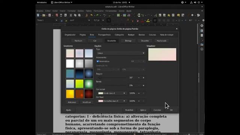This screenshot has width=240, height=135.
Task: Click the Spelling check icon
Action: coord(109,15)
